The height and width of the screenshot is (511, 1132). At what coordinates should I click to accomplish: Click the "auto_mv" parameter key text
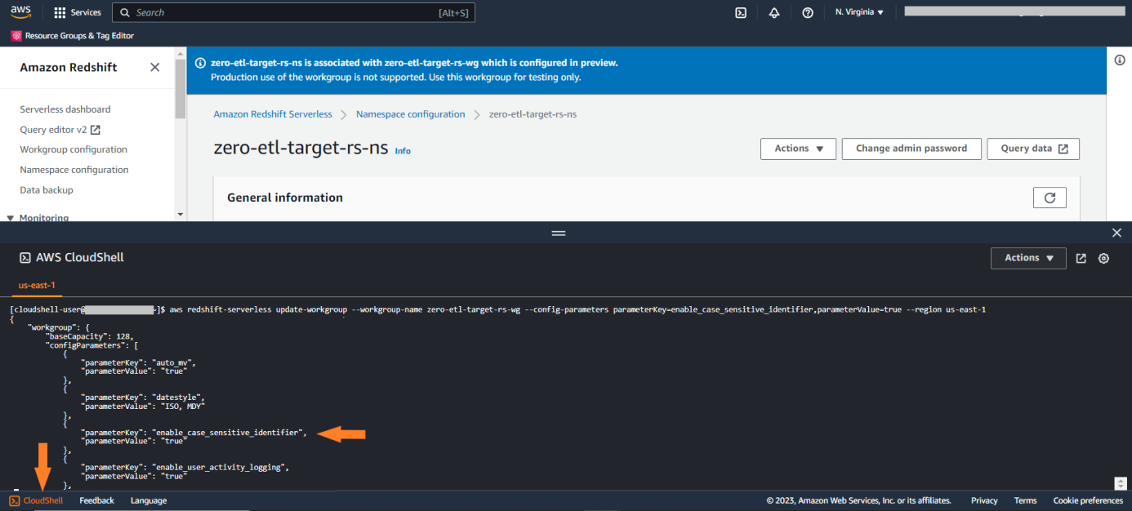pyautogui.click(x=173, y=362)
